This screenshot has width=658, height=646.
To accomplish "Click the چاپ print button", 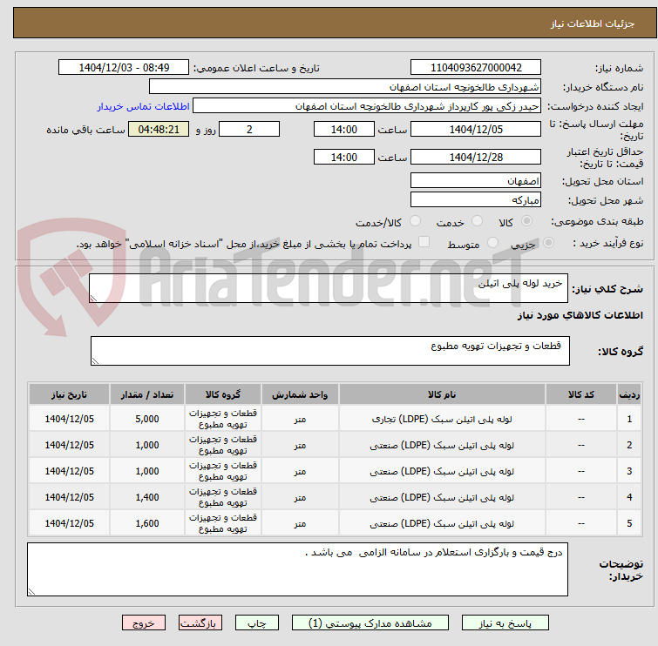I will pos(257,623).
